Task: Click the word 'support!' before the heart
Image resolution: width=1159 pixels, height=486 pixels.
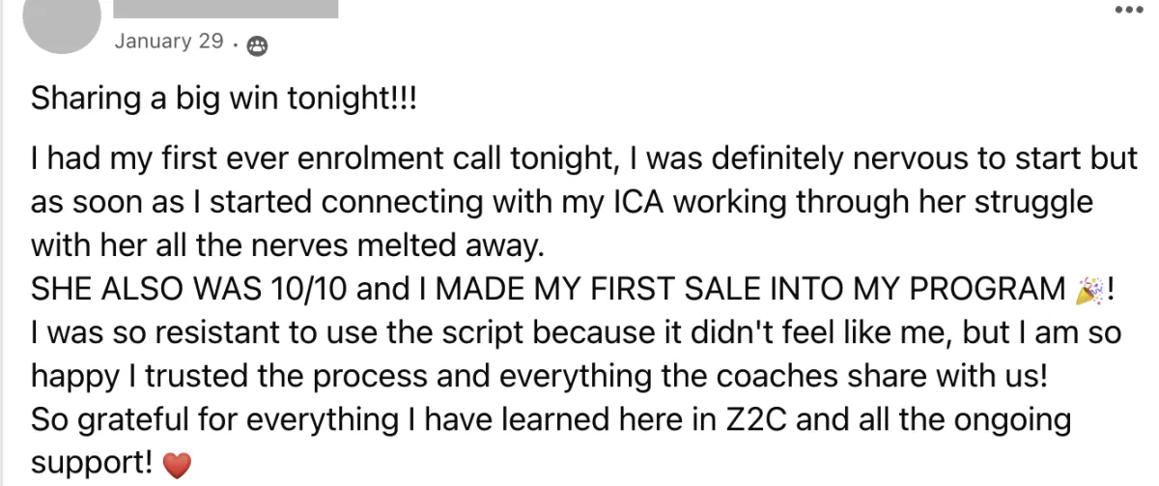Action: [93, 465]
